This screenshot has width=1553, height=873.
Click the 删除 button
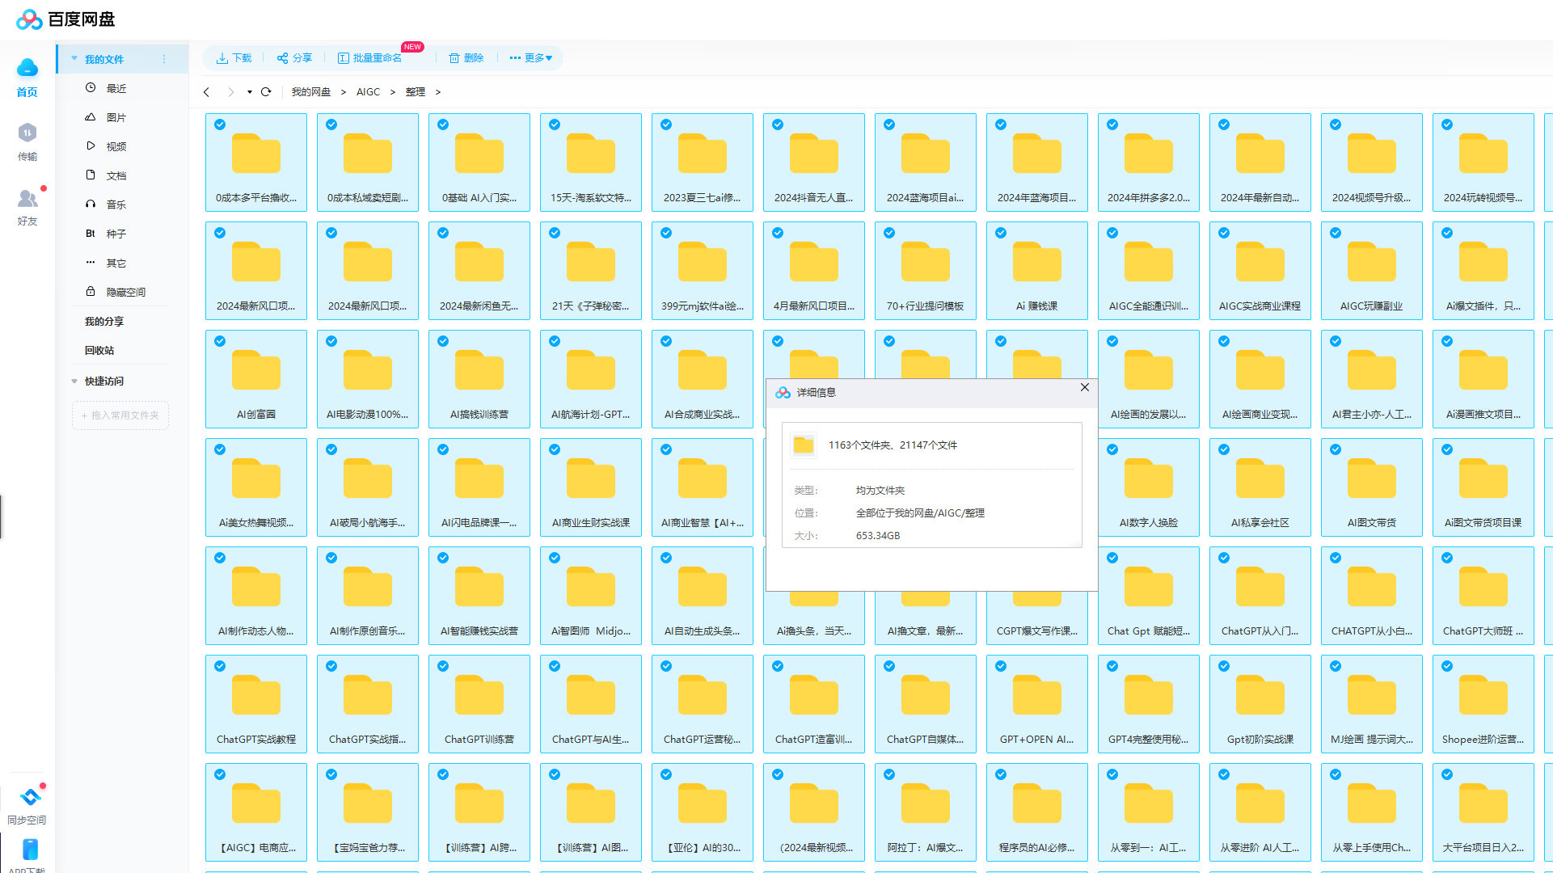click(466, 58)
